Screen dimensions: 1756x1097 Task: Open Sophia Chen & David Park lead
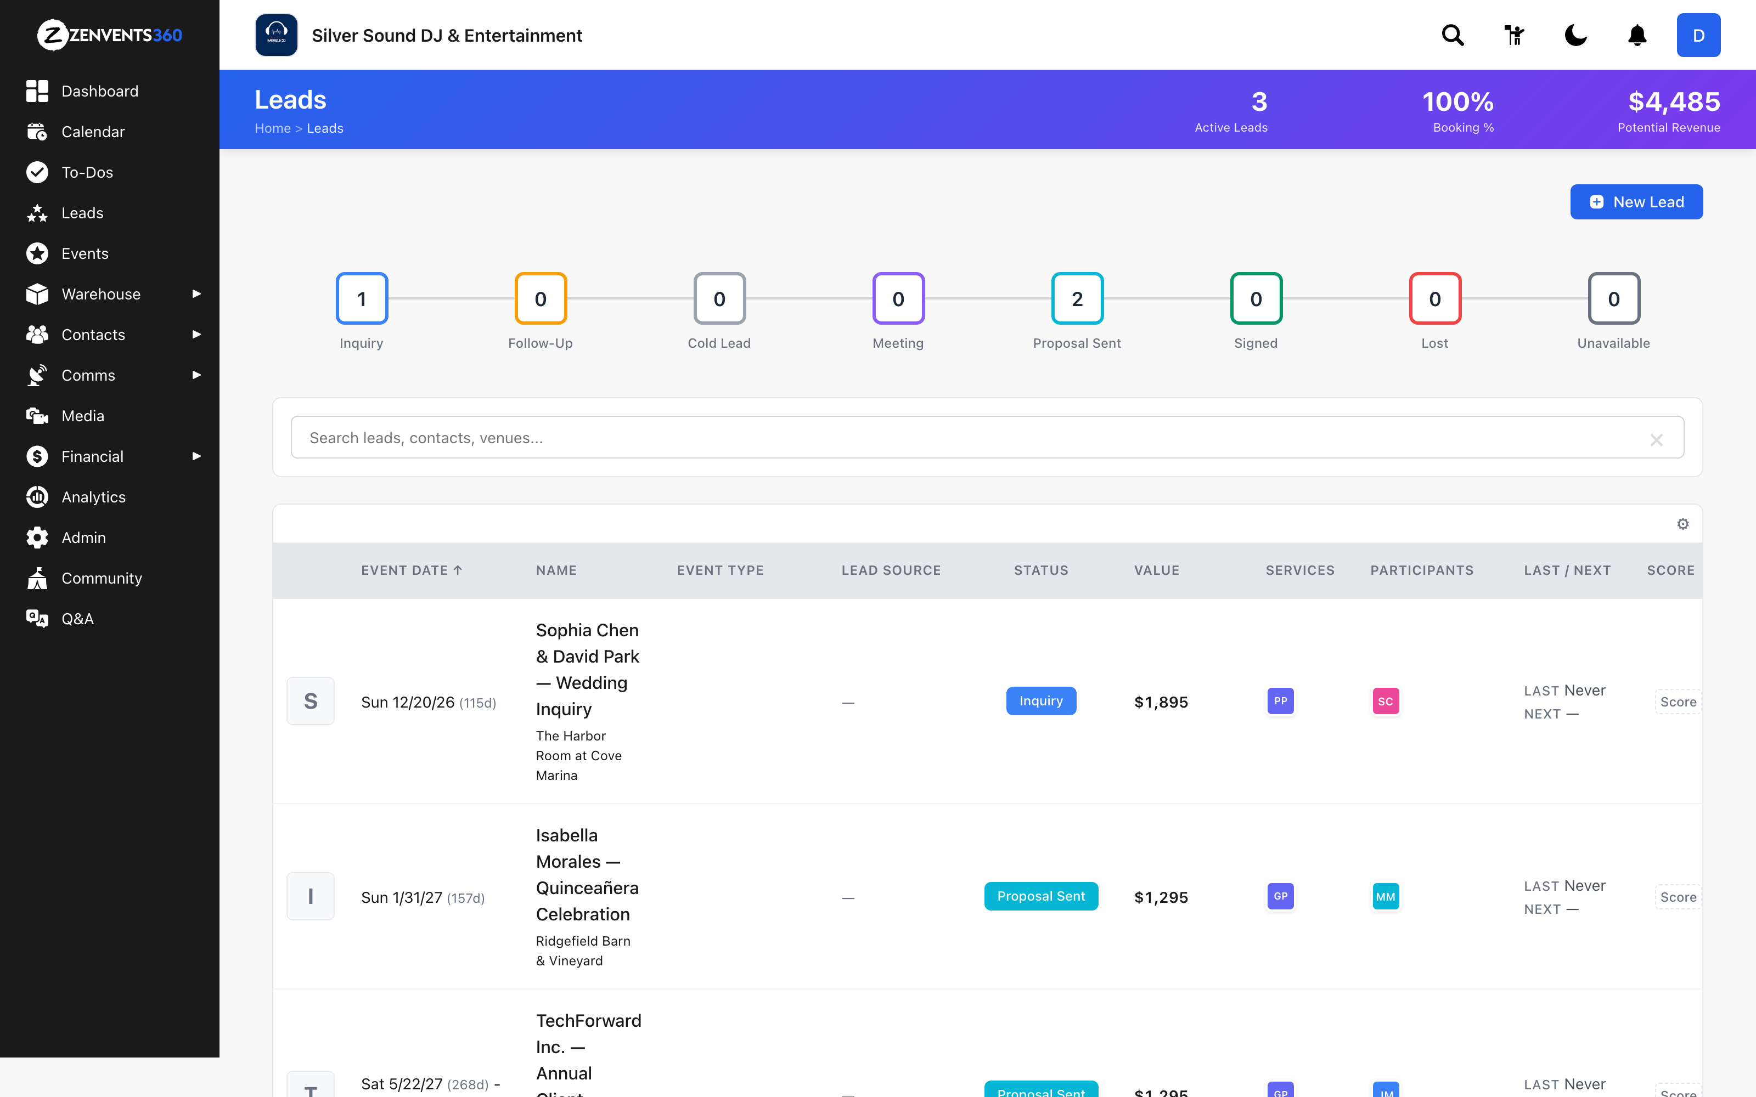click(587, 670)
